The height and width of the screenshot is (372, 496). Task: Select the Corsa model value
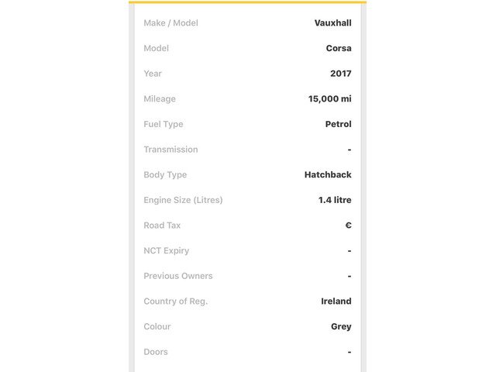pyautogui.click(x=339, y=48)
